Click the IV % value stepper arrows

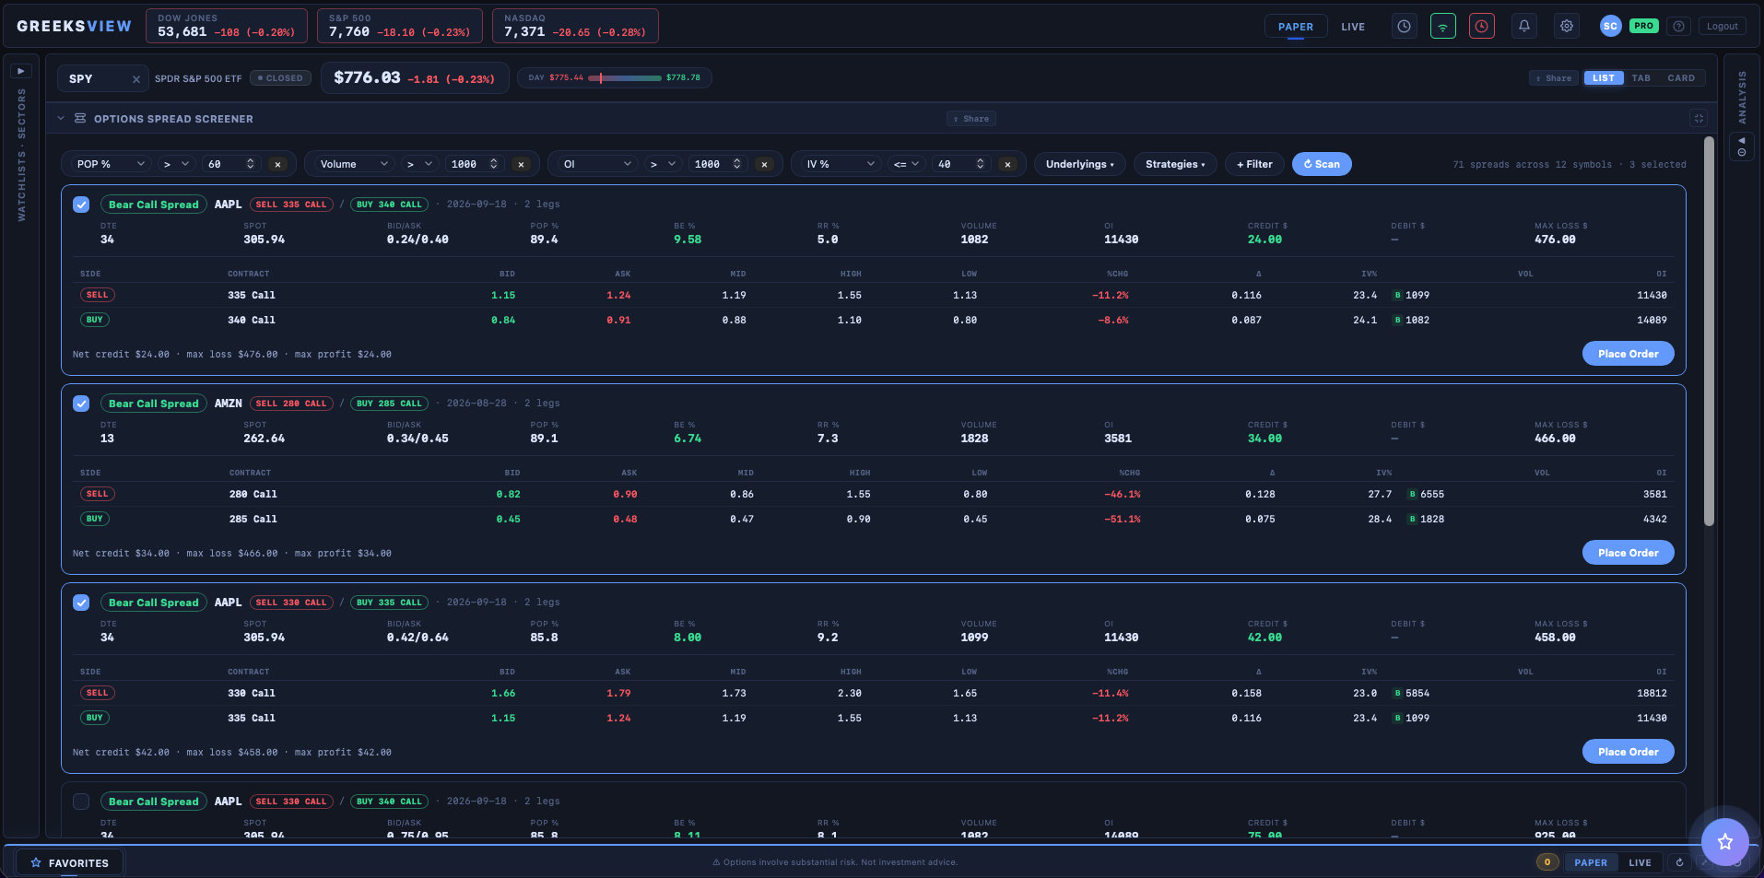click(x=980, y=164)
